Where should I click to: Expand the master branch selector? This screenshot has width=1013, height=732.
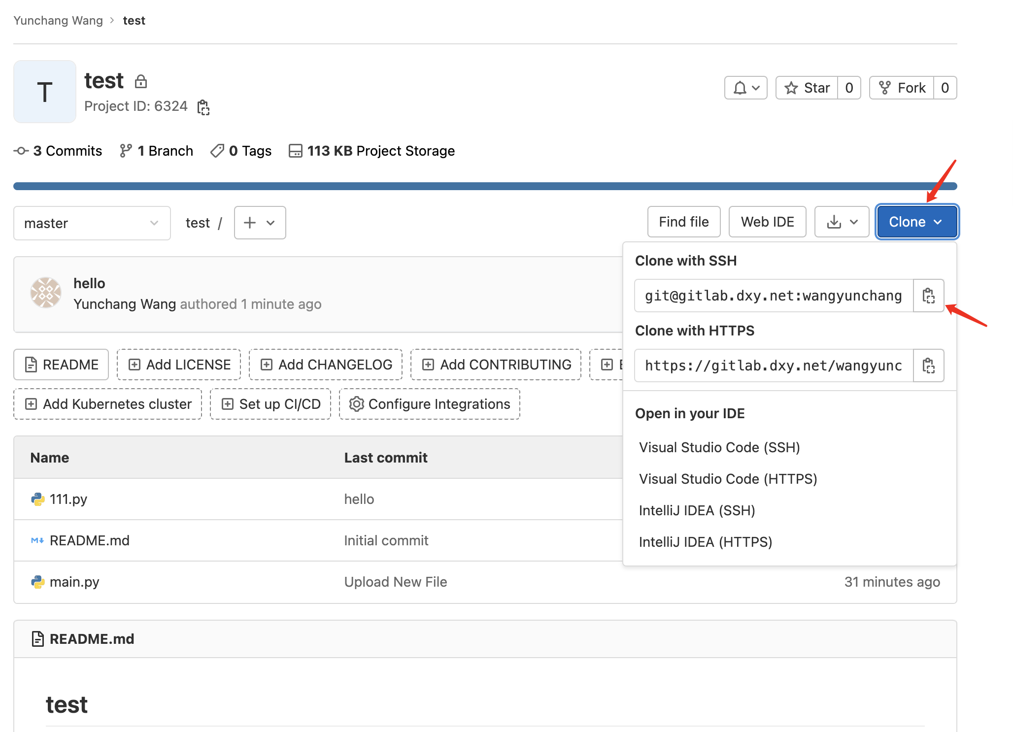tap(92, 223)
